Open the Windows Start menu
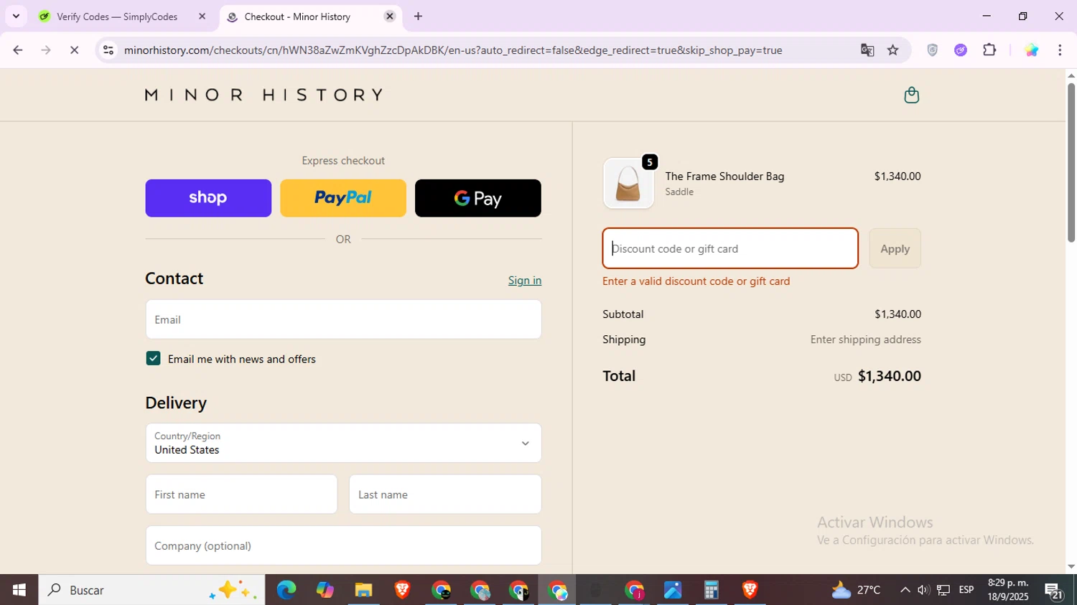Image resolution: width=1077 pixels, height=605 pixels. point(19,590)
